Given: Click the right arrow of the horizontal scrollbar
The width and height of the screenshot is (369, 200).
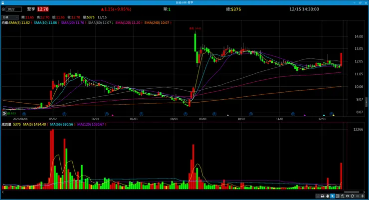Looking at the screenshot, I should [x=365, y=192].
